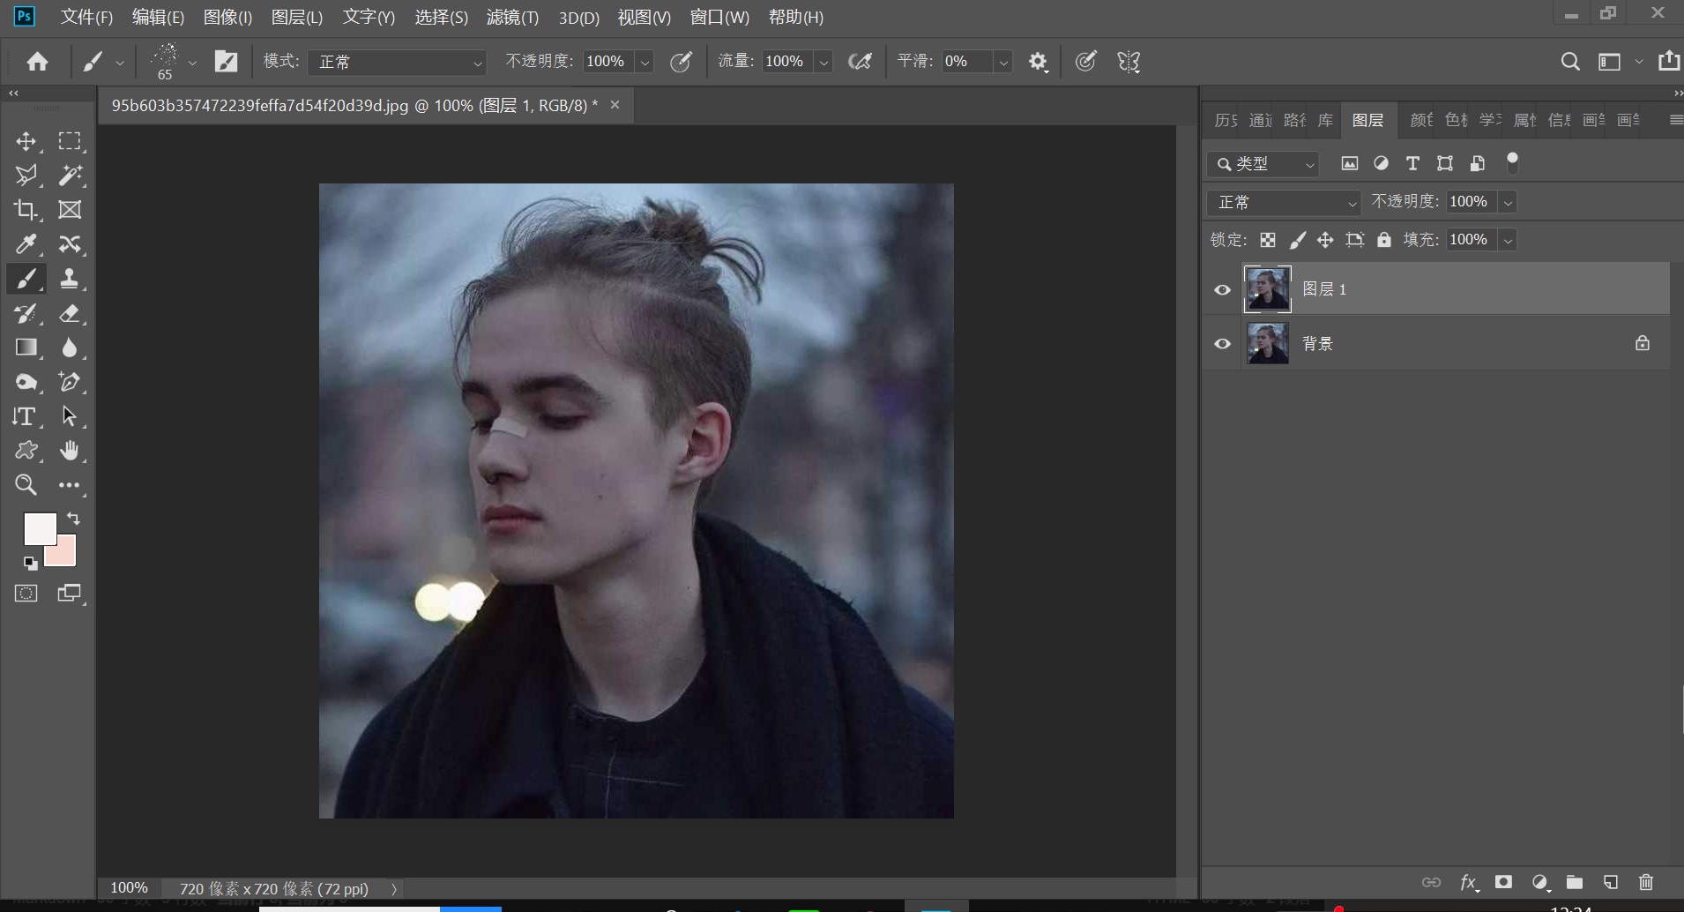
Task: Select the Crop tool
Action: tap(26, 210)
